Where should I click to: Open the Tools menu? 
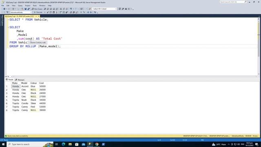tap(35, 5)
